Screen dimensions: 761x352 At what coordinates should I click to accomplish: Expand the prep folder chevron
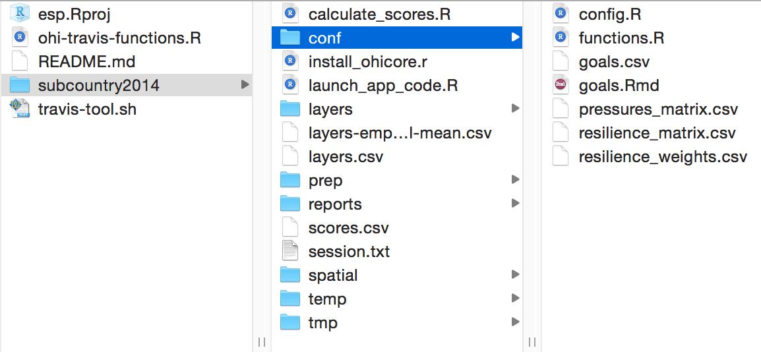[x=515, y=180]
